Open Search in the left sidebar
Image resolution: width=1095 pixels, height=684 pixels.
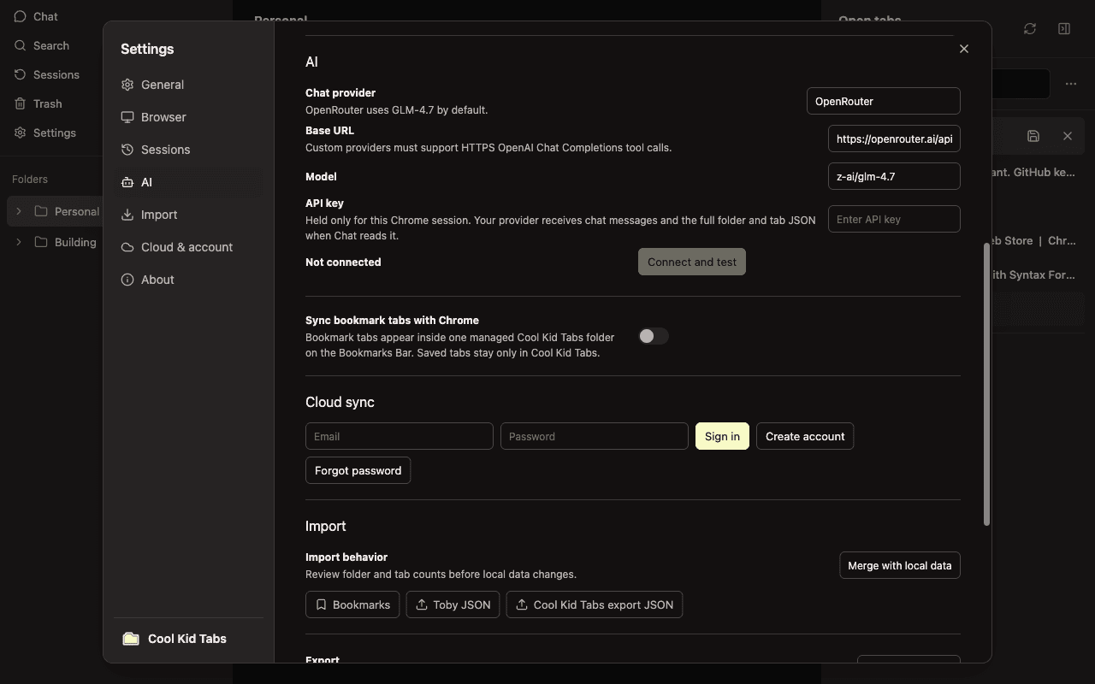[x=51, y=45]
